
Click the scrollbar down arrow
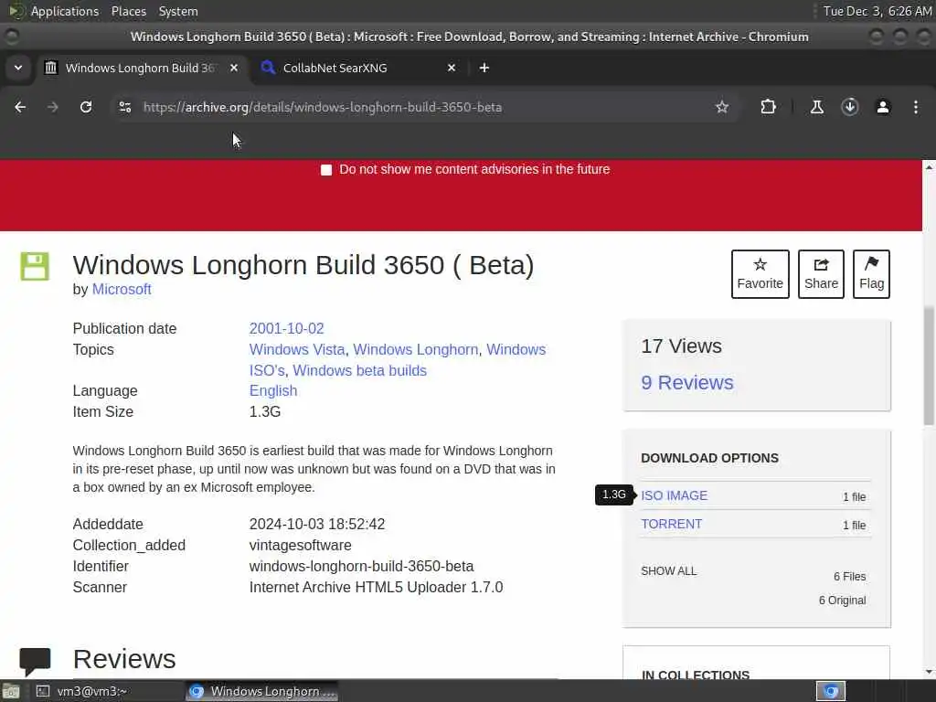pos(929,672)
